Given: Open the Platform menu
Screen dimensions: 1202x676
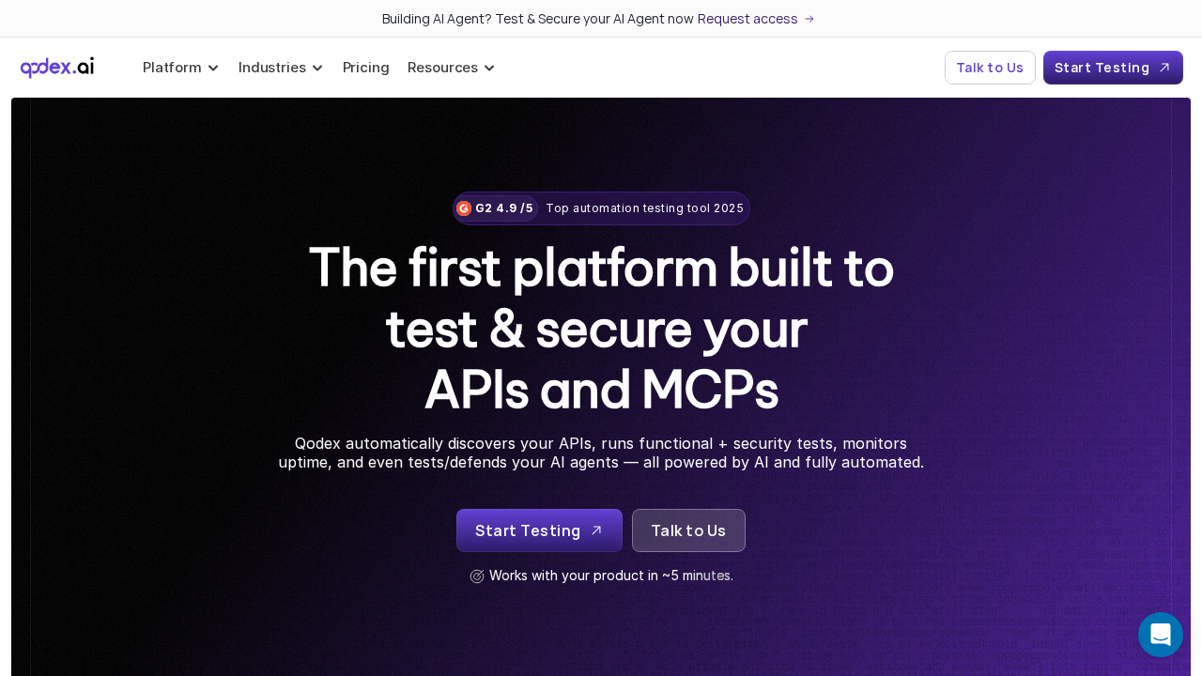Looking at the screenshot, I should coord(173,68).
